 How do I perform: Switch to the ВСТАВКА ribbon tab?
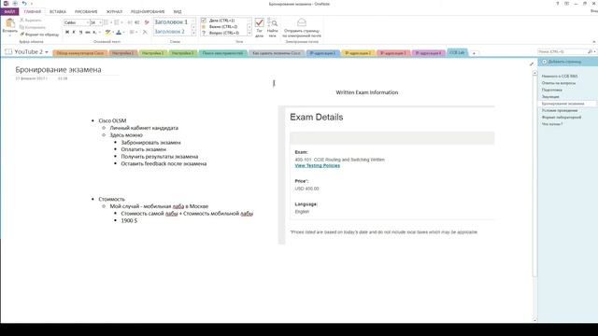[58, 11]
